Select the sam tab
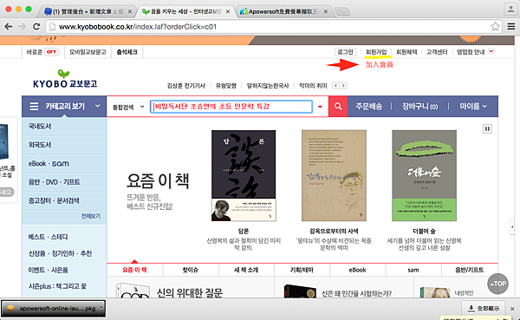Image resolution: width=520 pixels, height=320 pixels. coord(413,270)
